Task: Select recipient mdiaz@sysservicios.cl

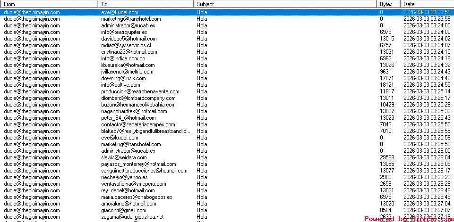Action: [x=126, y=45]
